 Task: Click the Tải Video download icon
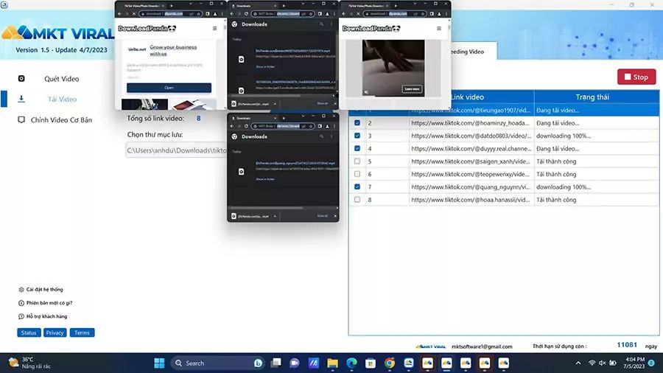21,99
